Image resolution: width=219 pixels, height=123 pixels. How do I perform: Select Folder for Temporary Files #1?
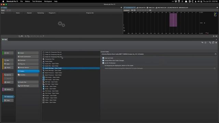(x=71, y=52)
